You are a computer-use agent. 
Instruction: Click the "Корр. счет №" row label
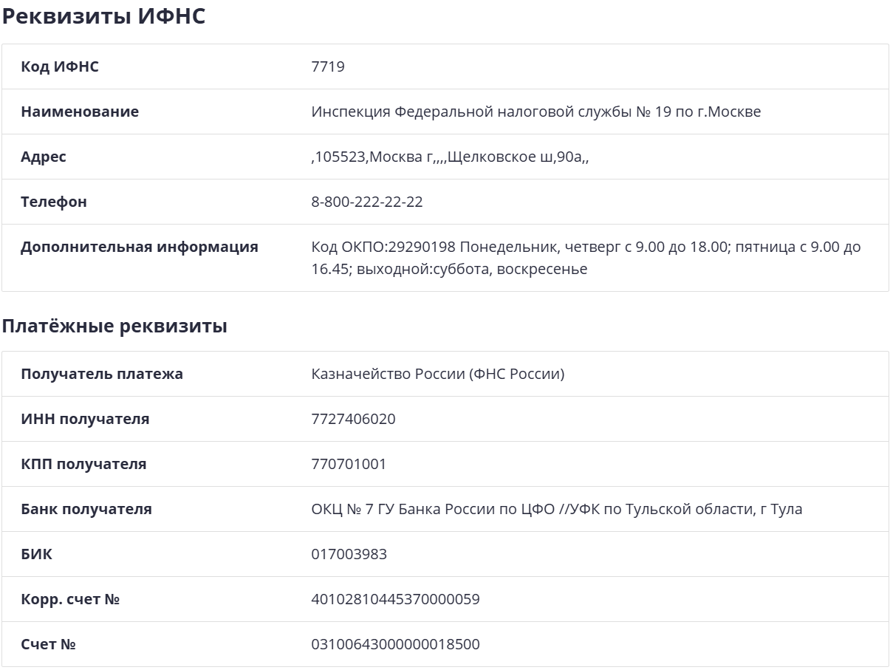click(x=70, y=600)
